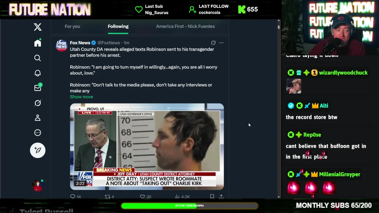The image size is (379, 213).
Task: Click the crown badge beside MillenialGroyper
Action: 314,175
